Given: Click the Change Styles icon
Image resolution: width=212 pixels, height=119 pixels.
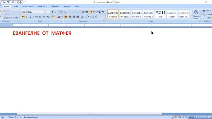Looking at the screenshot, I should pyautogui.click(x=196, y=15).
